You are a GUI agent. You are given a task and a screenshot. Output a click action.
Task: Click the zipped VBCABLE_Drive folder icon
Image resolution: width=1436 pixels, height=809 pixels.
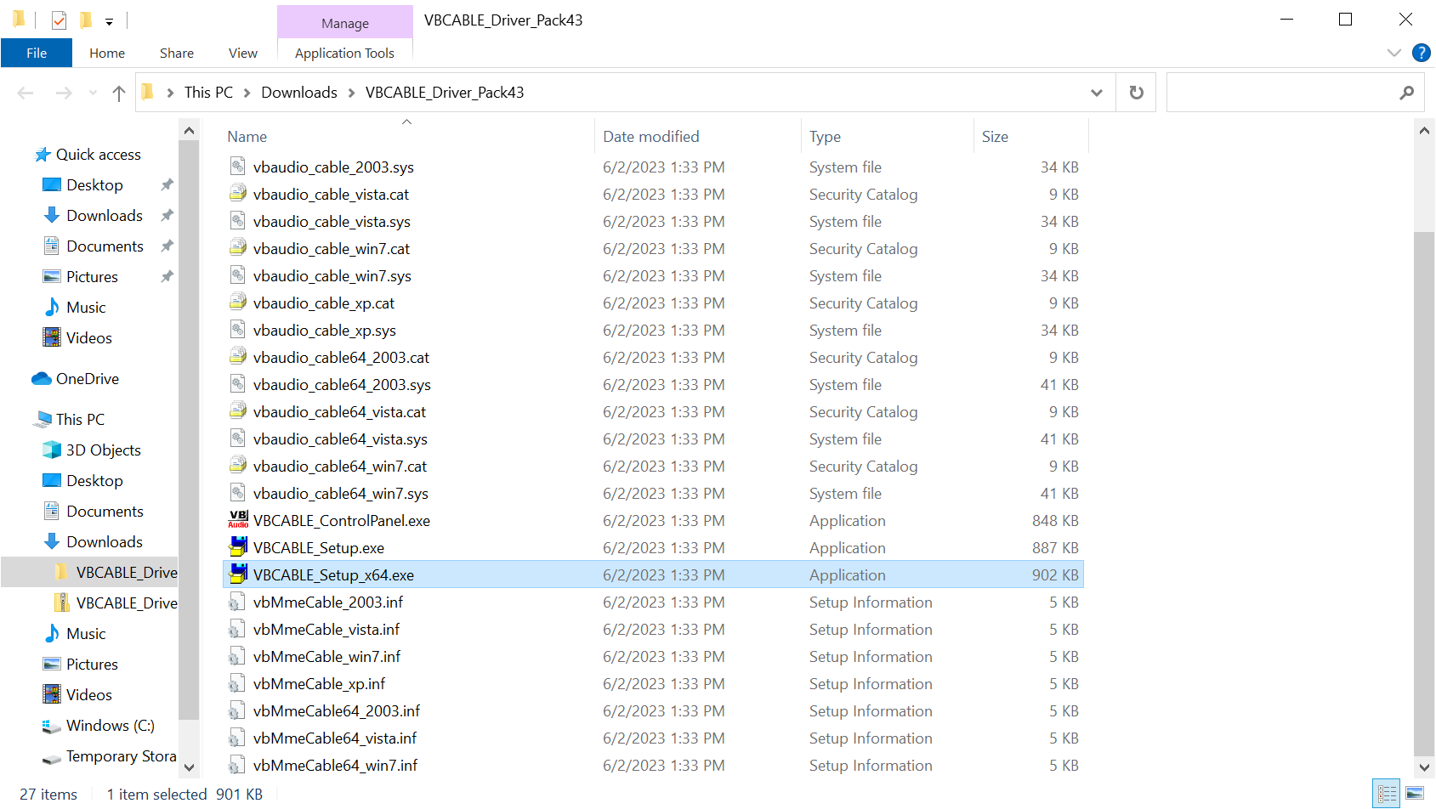[61, 603]
